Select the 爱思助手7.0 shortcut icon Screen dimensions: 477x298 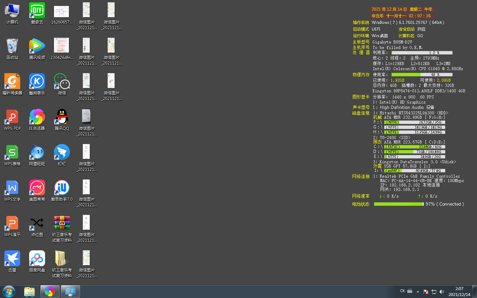(x=62, y=191)
